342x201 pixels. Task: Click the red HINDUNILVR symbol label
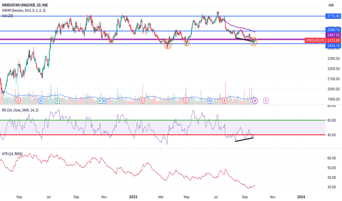(x=315, y=41)
